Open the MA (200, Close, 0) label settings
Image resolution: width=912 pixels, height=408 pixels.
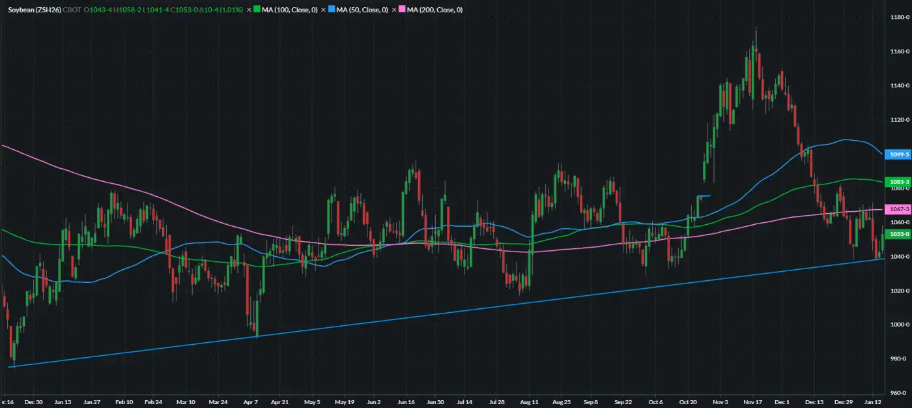pyautogui.click(x=435, y=10)
